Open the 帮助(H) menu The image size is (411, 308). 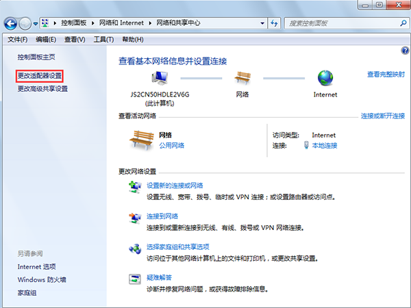[133, 40]
